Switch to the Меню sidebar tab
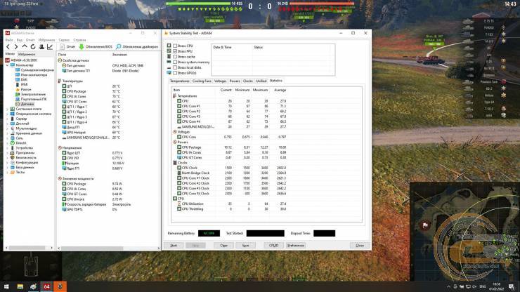Screen dimensions: 520x292 (10, 53)
